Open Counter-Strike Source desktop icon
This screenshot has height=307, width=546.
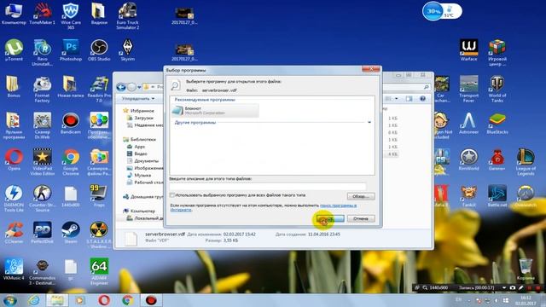pos(43,199)
